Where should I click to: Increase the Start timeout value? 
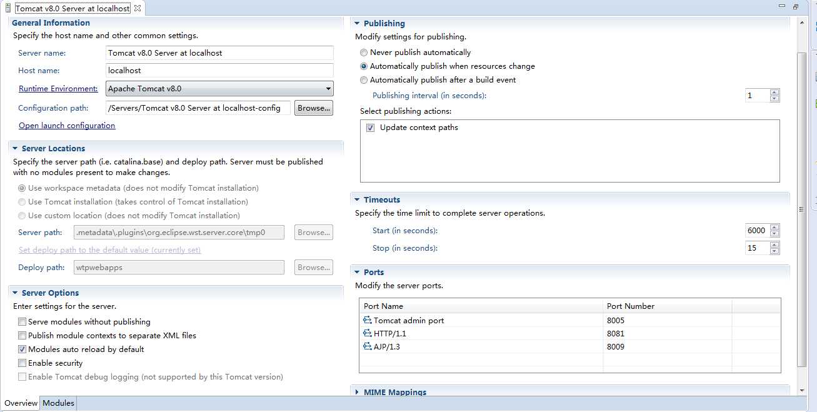coord(774,228)
